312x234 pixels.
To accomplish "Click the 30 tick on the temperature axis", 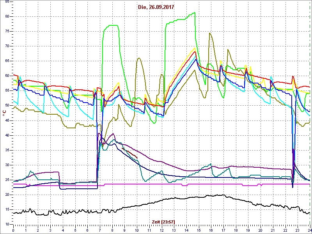I will pyautogui.click(x=7, y=165).
